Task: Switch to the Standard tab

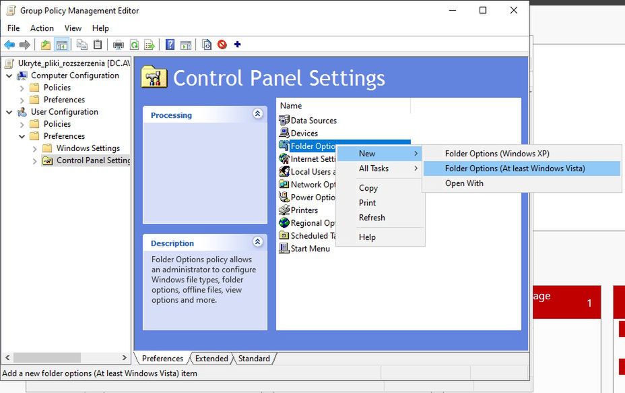Action: click(x=254, y=359)
